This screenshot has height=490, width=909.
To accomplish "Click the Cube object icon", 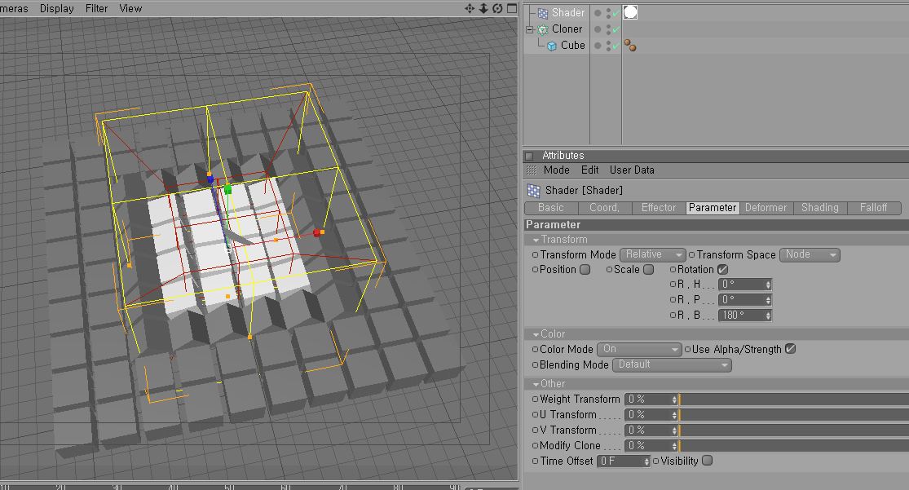I will [552, 45].
